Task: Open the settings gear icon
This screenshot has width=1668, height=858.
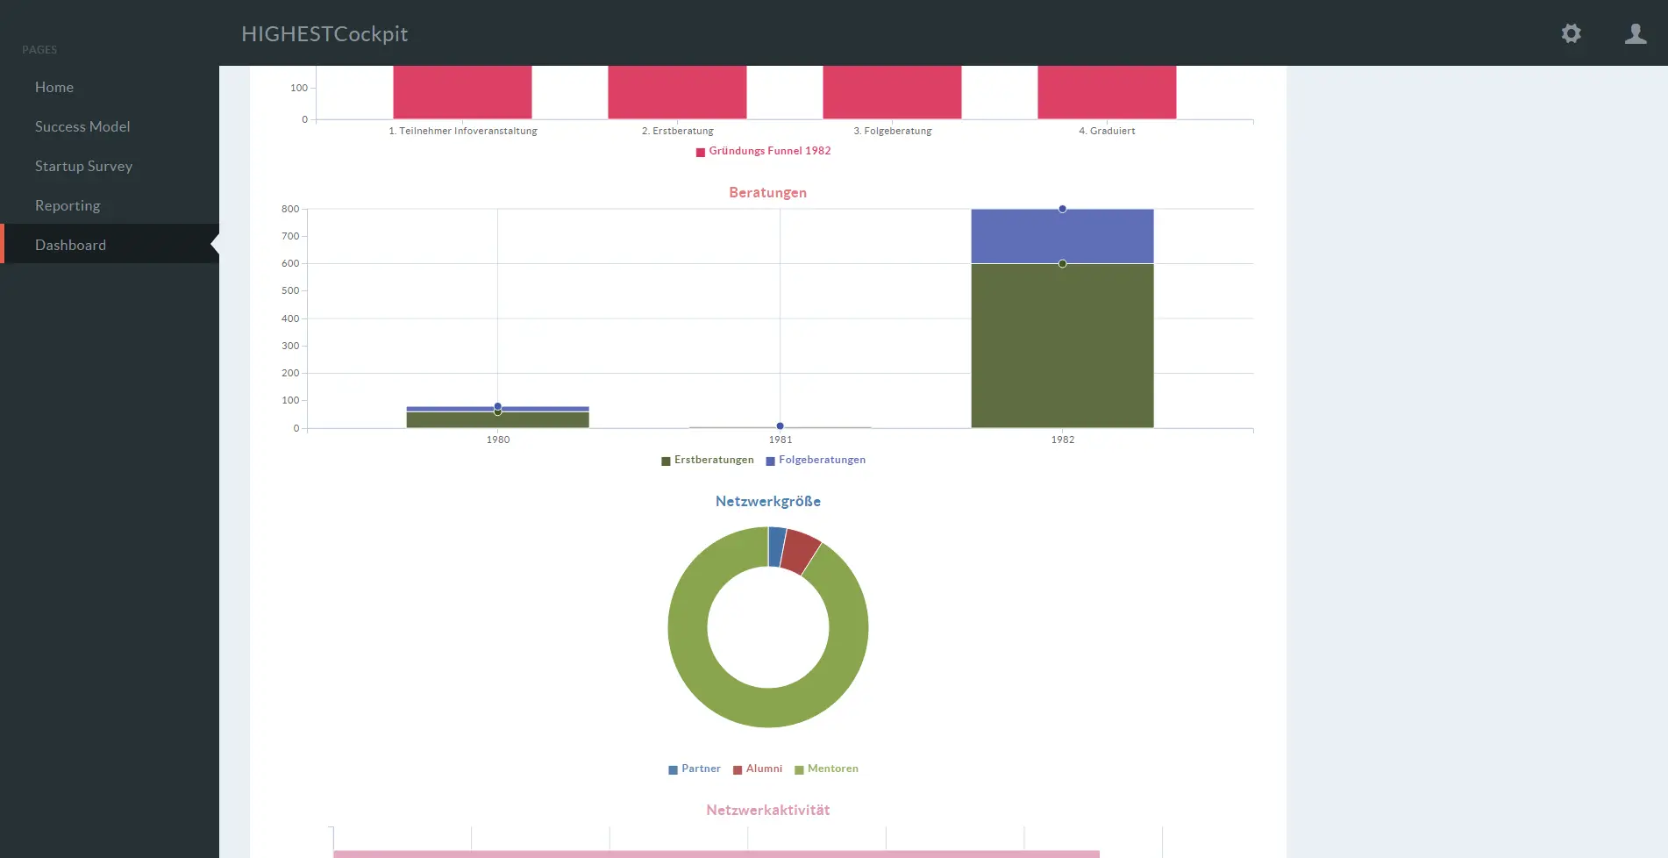Action: (x=1571, y=33)
